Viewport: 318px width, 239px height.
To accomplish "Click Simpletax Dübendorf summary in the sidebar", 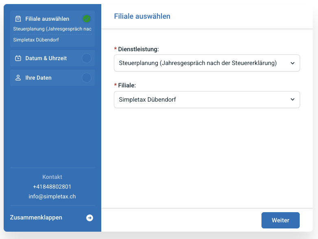I will pyautogui.click(x=37, y=40).
